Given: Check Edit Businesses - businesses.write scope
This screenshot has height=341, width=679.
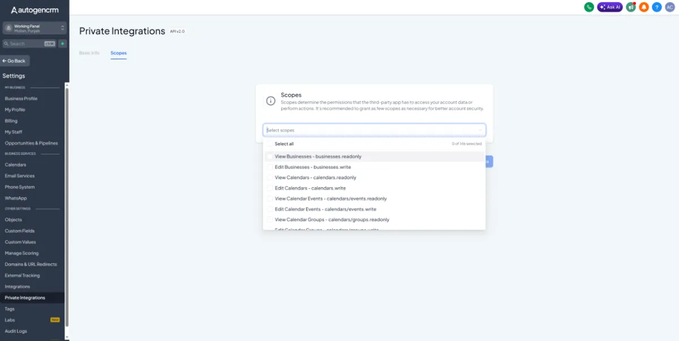Looking at the screenshot, I should (x=269, y=167).
